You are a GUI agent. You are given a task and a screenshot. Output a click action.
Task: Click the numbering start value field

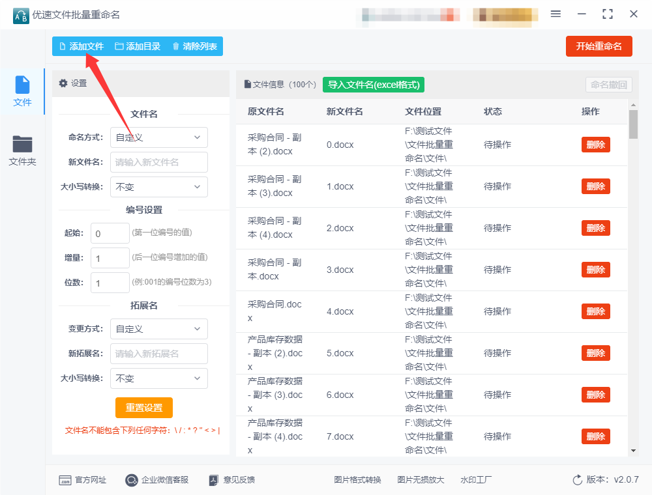click(110, 233)
